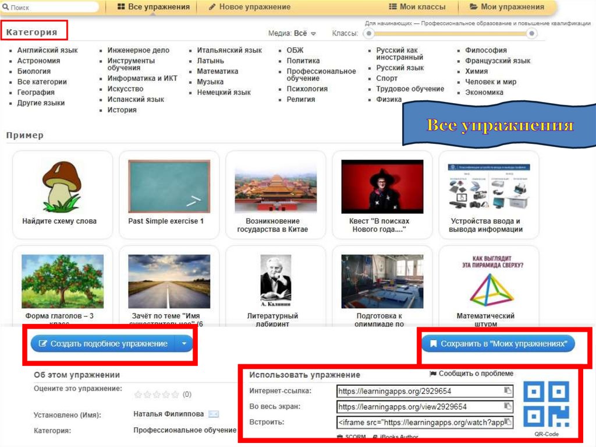Screen dimensions: 596x447
Task: Select the Немецкий язык category
Action: [223, 92]
